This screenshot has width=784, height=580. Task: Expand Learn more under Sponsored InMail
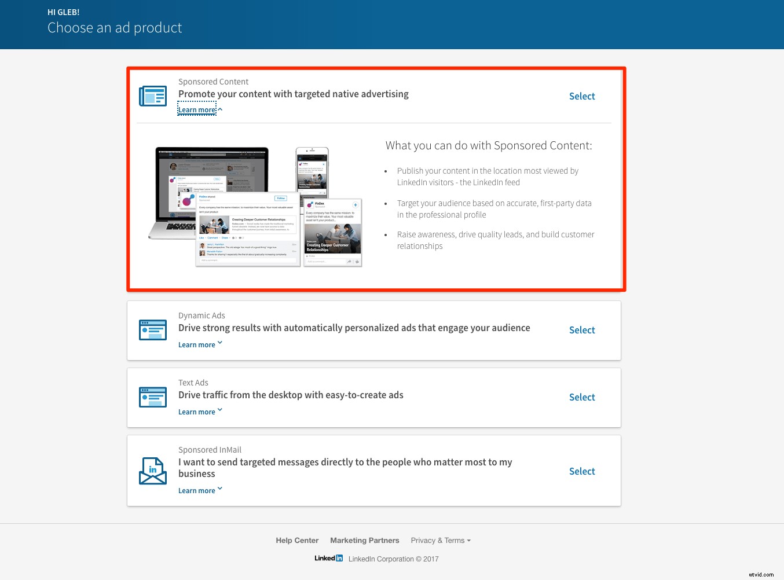[197, 490]
